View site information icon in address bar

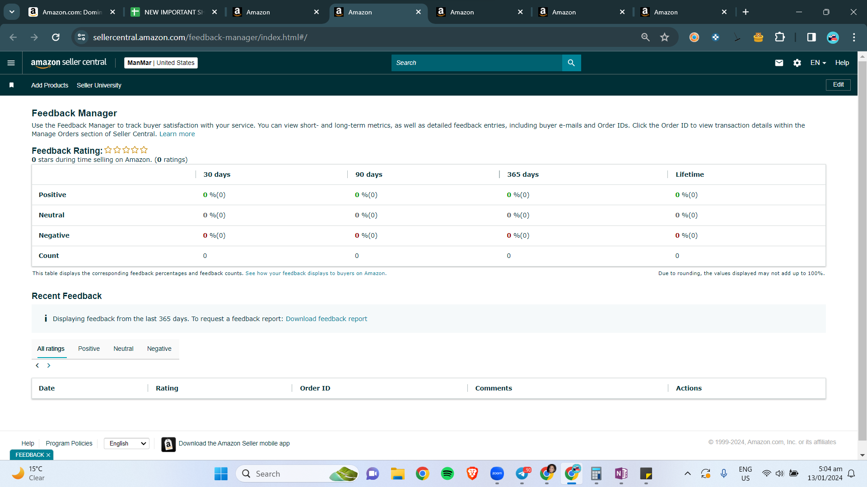tap(81, 37)
